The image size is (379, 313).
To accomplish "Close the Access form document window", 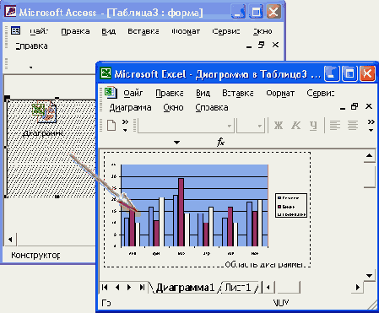I will (x=275, y=45).
